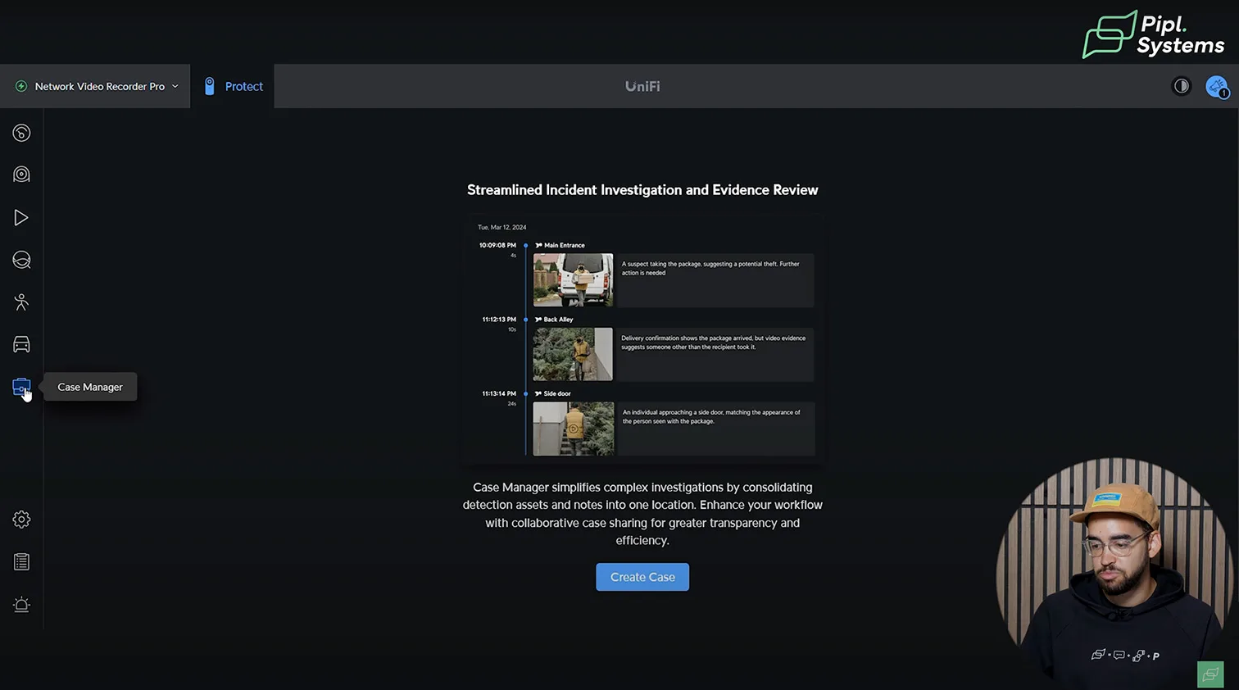Viewport: 1239px width, 690px height.
Task: Open the Settings gear icon
Action: (x=21, y=520)
